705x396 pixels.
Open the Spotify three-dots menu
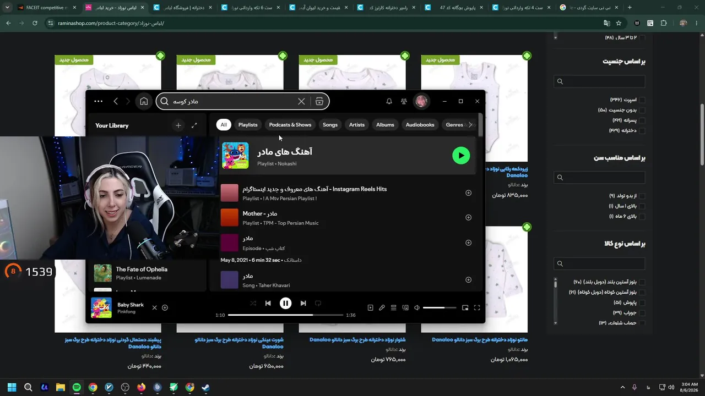(x=99, y=101)
